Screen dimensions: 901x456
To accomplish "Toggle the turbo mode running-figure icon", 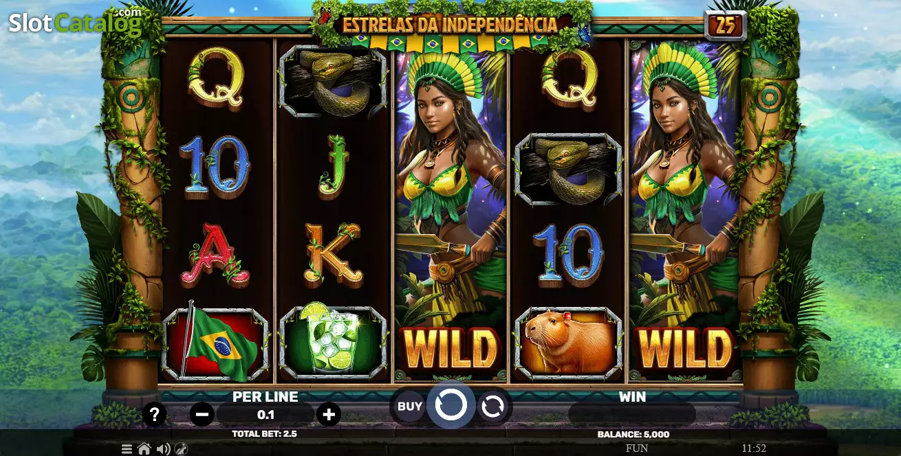I will [181, 449].
